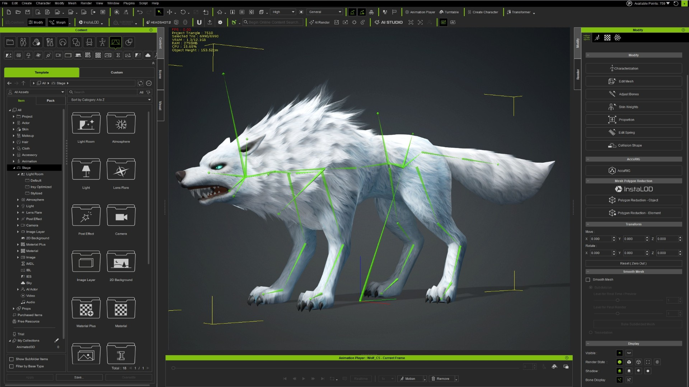Click the Adjust Bones tool
The image size is (689, 387).
click(x=633, y=94)
